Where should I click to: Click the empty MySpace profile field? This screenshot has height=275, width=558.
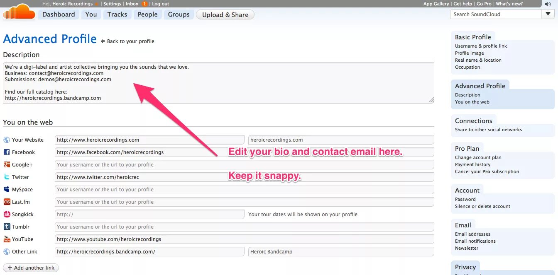click(x=245, y=190)
